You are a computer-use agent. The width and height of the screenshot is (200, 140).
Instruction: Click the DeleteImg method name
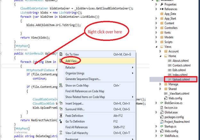click(x=43, y=136)
